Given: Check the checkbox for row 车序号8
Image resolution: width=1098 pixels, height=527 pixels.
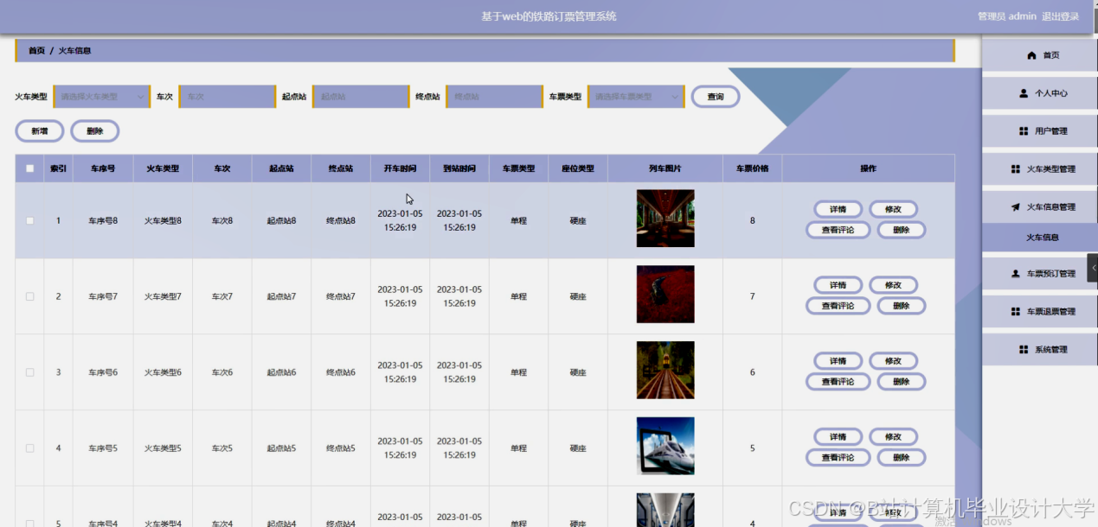Looking at the screenshot, I should (x=29, y=220).
